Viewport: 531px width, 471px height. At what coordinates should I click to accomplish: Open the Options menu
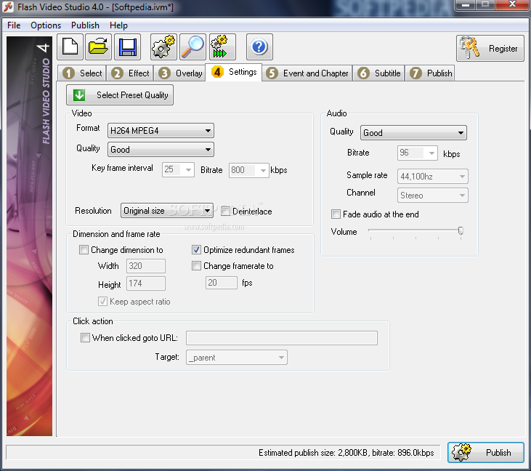coord(46,25)
